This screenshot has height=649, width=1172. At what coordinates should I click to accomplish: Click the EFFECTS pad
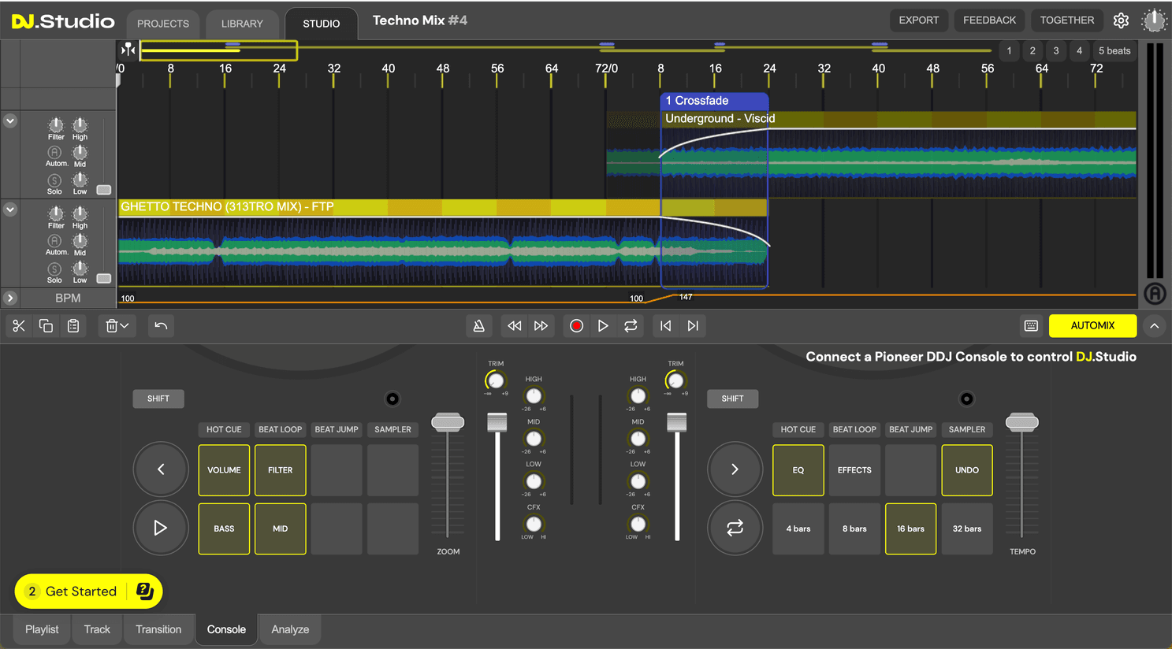coord(854,470)
